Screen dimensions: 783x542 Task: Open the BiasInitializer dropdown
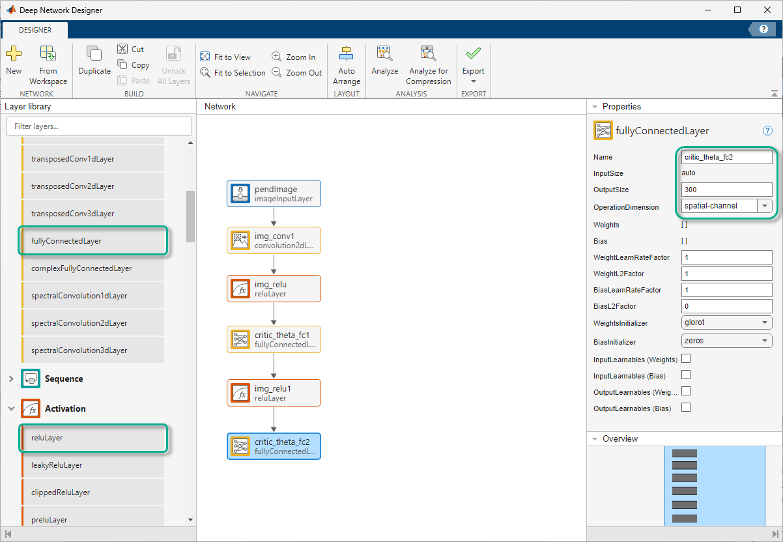(727, 341)
